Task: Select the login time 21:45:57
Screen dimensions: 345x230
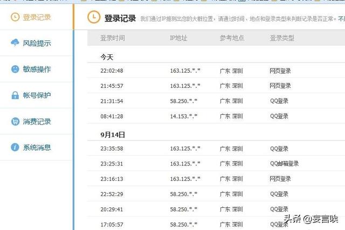Action: coord(112,86)
